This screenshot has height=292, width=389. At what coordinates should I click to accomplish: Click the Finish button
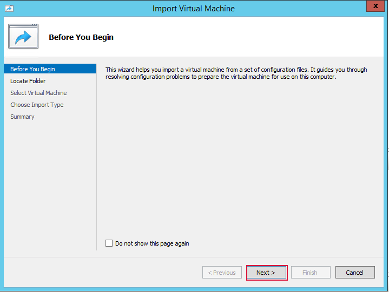click(310, 273)
